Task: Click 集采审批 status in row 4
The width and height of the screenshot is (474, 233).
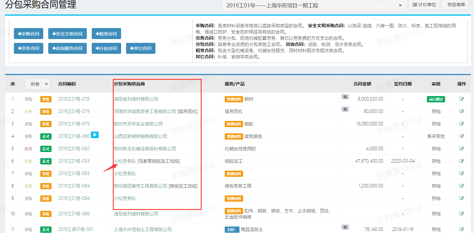Action: coord(436,136)
